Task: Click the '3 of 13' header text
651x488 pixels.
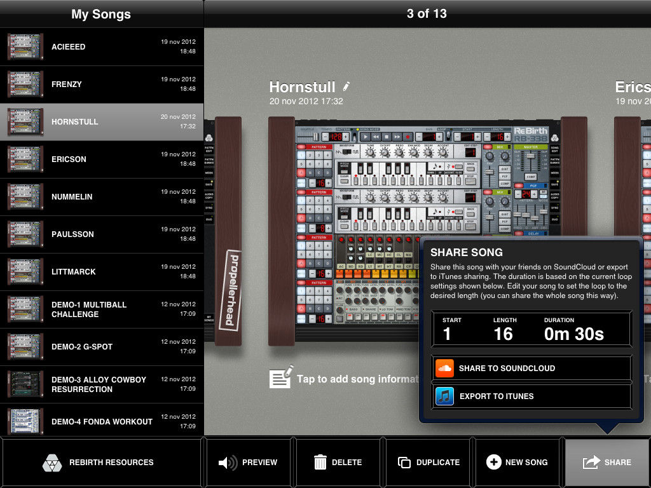Action: [427, 14]
